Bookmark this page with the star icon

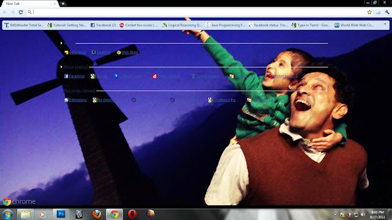[x=369, y=12]
